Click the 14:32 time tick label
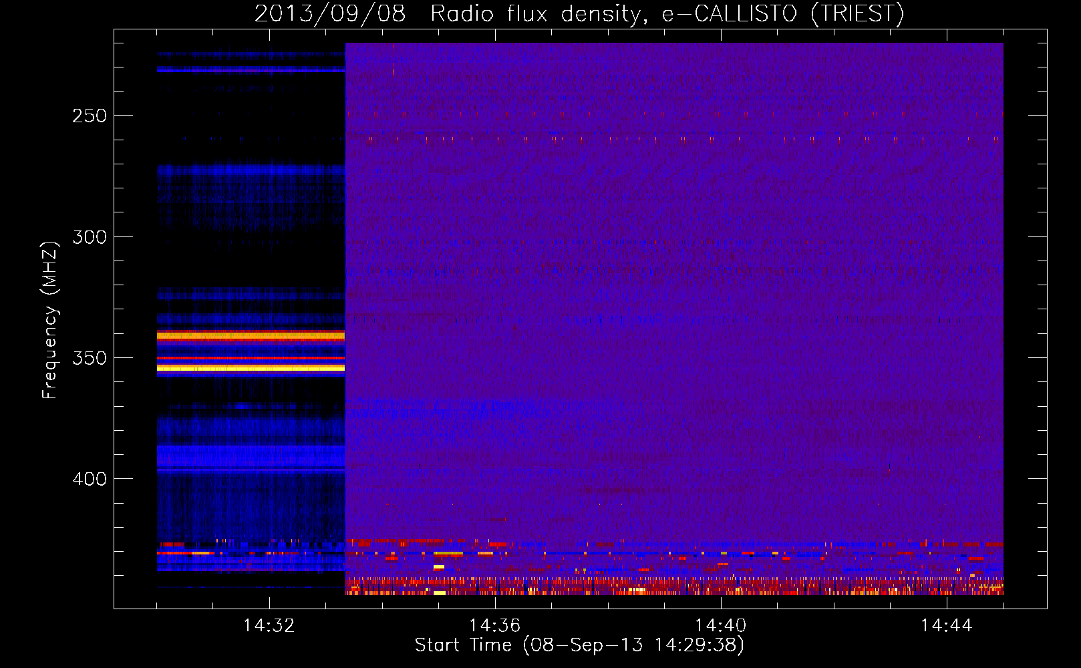Image resolution: width=1081 pixels, height=668 pixels. 269,626
